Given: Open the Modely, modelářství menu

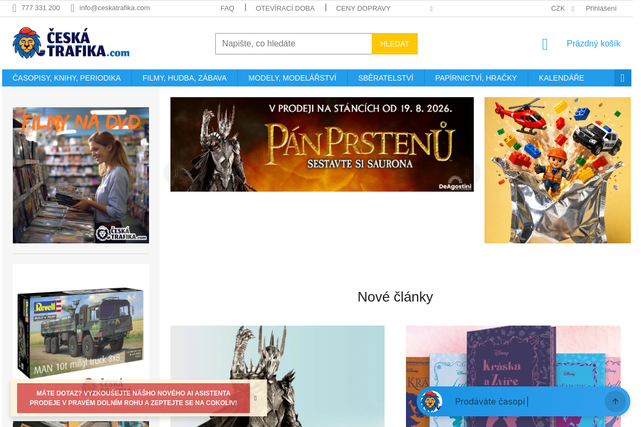Looking at the screenshot, I should click(x=292, y=78).
